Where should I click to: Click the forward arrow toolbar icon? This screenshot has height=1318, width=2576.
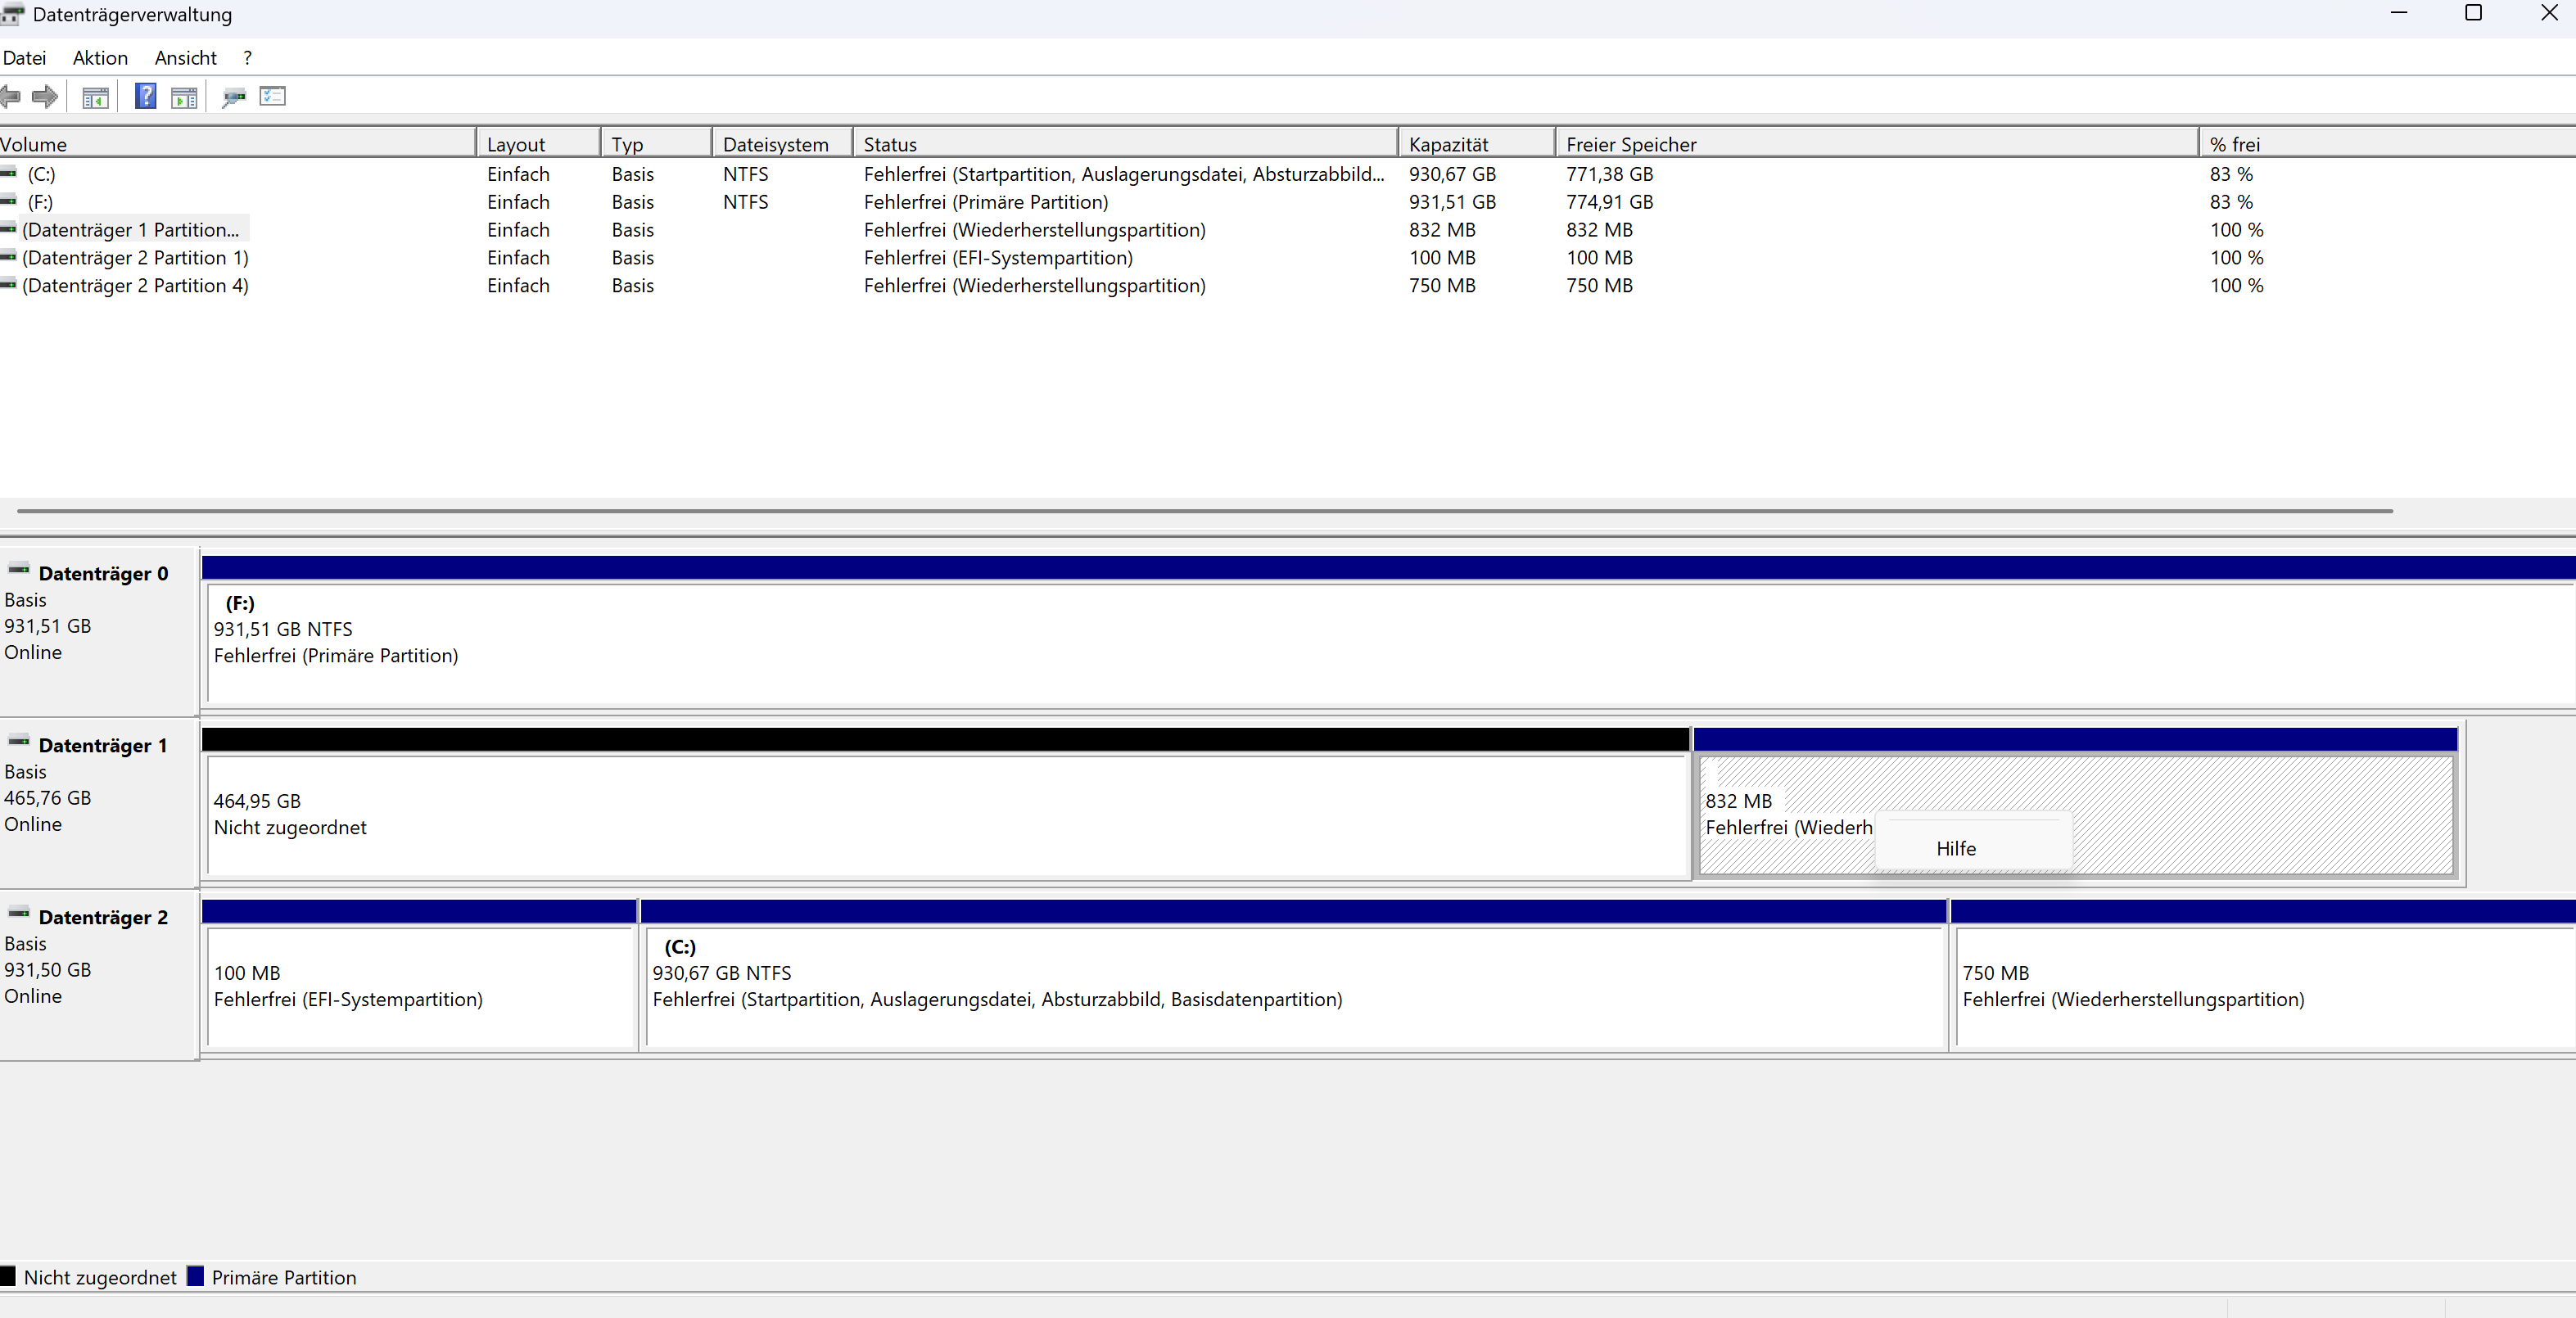click(x=45, y=97)
